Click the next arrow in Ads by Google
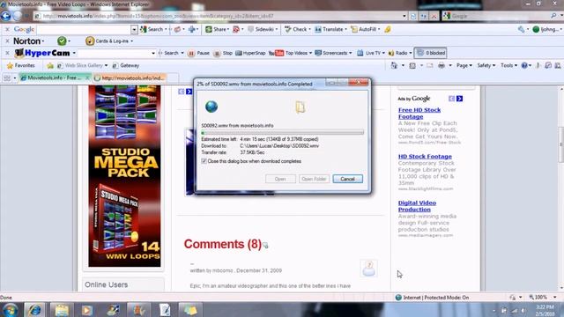The width and height of the screenshot is (564, 317). (459, 99)
